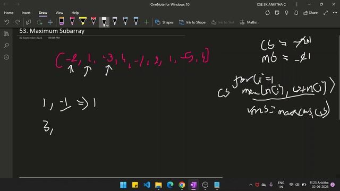This screenshot has height=191, width=340.
Task: Open Sticky Notes from the taskbar
Action: coord(135,185)
